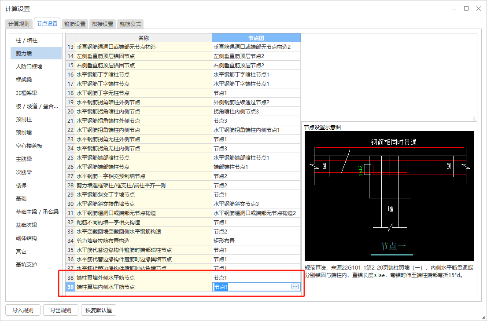Select row 29 水平钢筋斜交丁字墙节点
Viewport: 487px width, 321px height.
[x=144, y=194]
